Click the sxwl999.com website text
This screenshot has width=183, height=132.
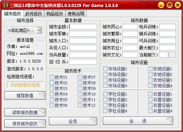pos(31,54)
